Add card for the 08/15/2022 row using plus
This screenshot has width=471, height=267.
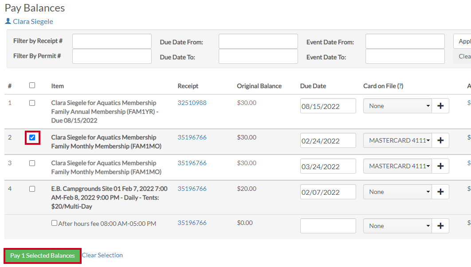coord(440,106)
